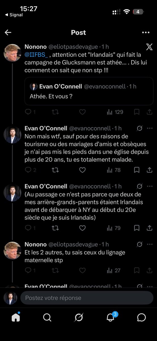Open the quoted Evan O'Connell post 'Athée. Et vous ?'
The image size is (157, 341).
coord(89,91)
